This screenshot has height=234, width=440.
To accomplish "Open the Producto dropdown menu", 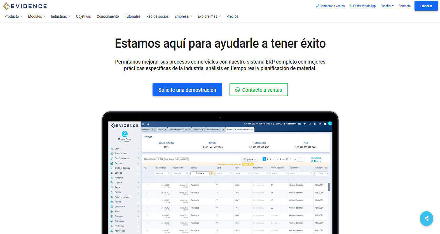I will 13,16.
